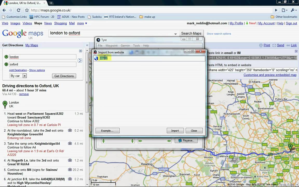This screenshot has height=187, width=299.
Task: Click the Get Directions button
Action: (x=64, y=76)
